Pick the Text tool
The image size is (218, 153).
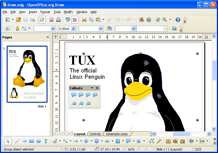pyautogui.click(x=46, y=141)
